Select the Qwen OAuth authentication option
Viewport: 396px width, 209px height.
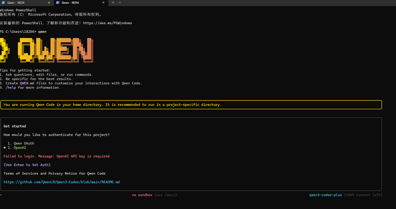point(21,143)
